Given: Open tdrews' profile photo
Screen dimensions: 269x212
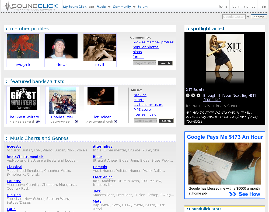Looking at the screenshot, I should click(61, 46).
